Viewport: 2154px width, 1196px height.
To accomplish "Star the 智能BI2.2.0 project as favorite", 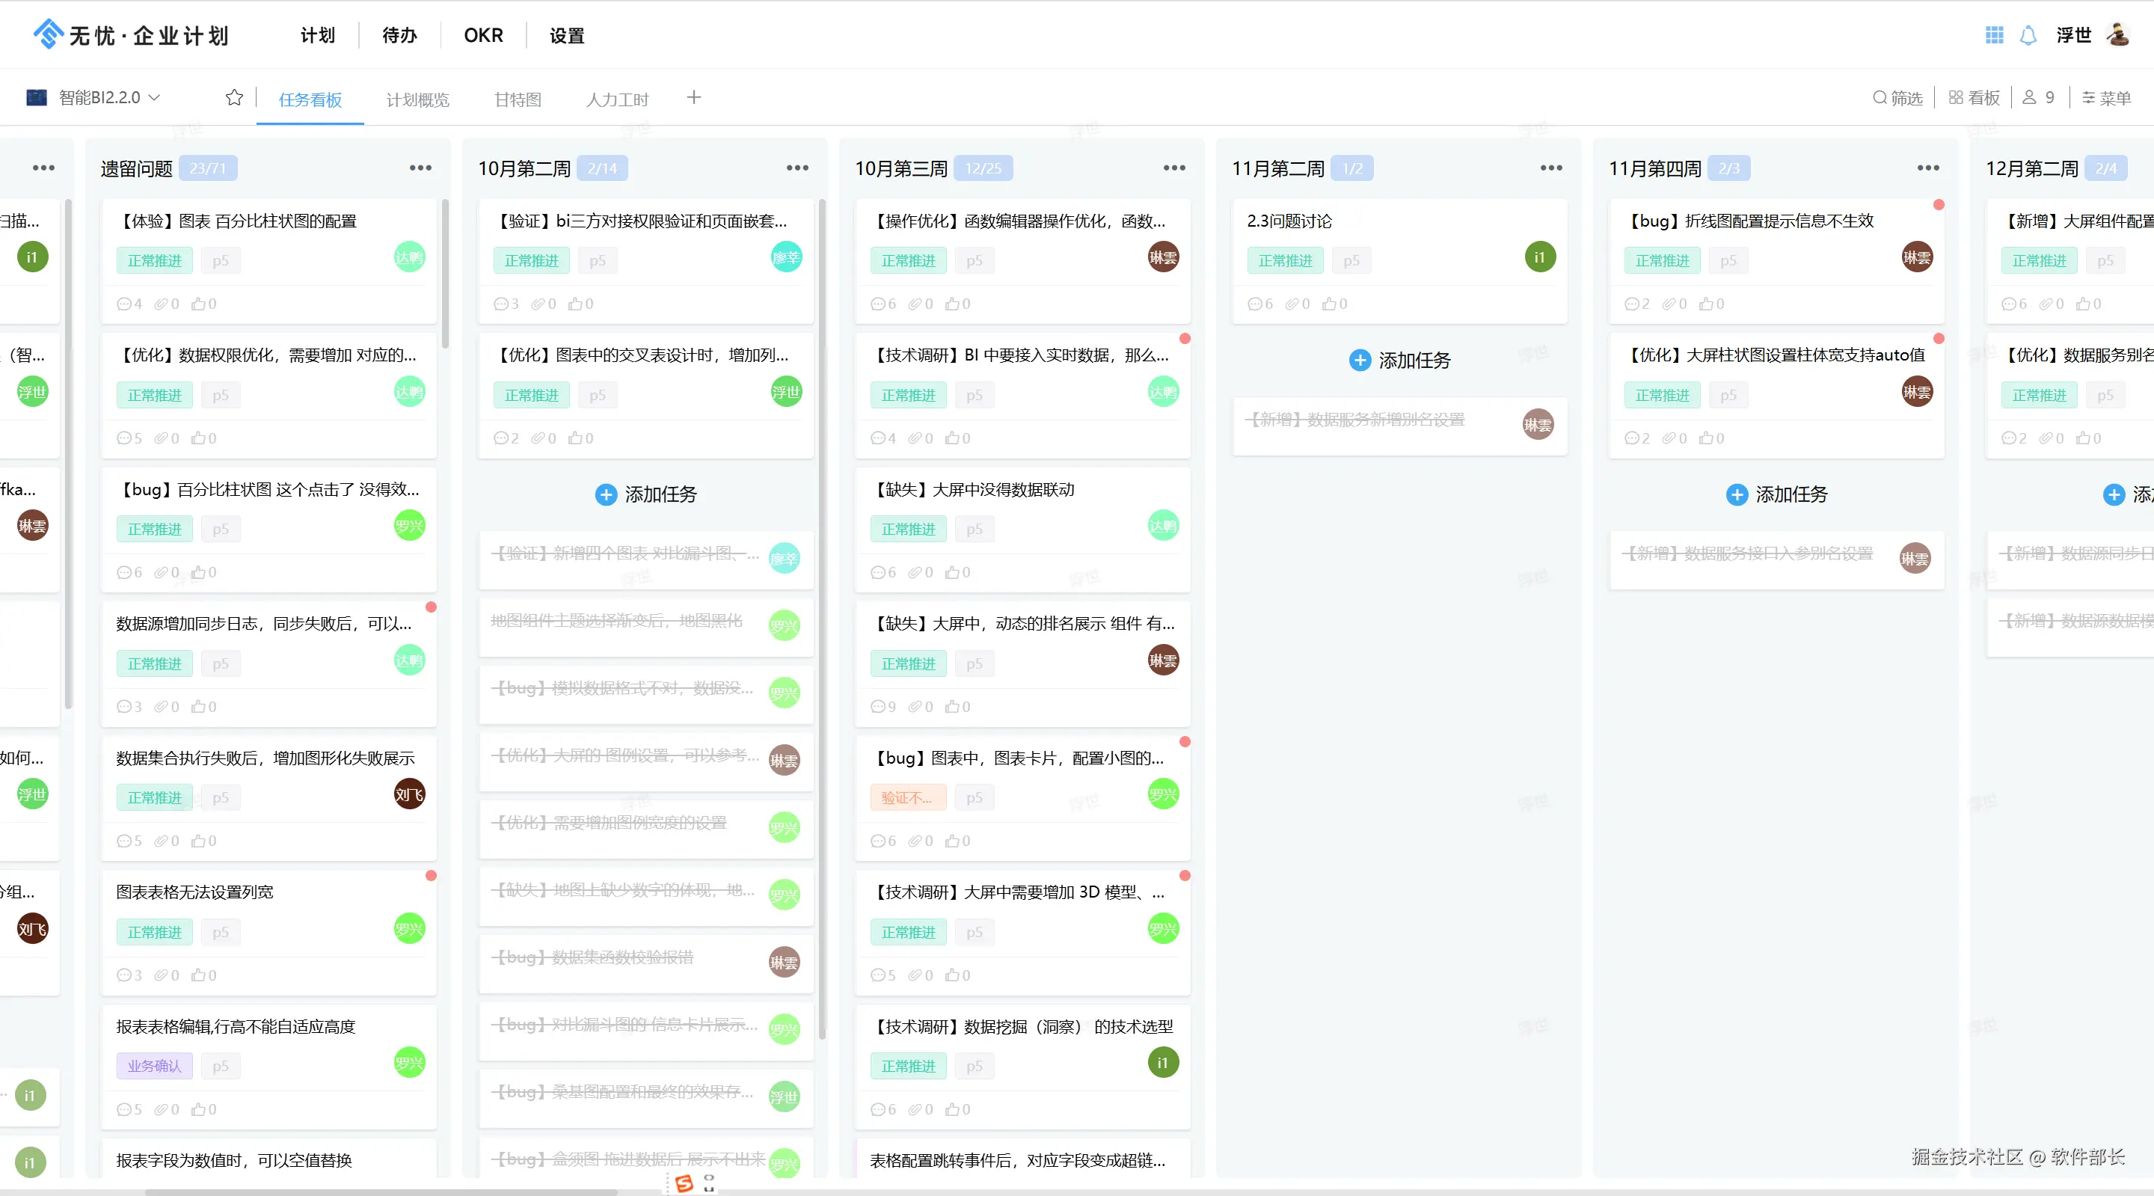I will coord(234,98).
